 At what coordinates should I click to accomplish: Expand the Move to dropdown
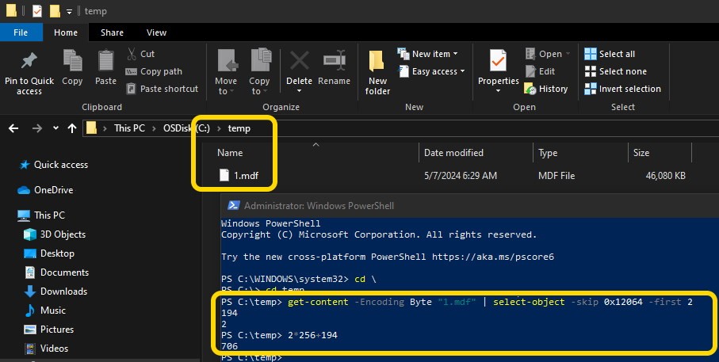click(x=226, y=91)
